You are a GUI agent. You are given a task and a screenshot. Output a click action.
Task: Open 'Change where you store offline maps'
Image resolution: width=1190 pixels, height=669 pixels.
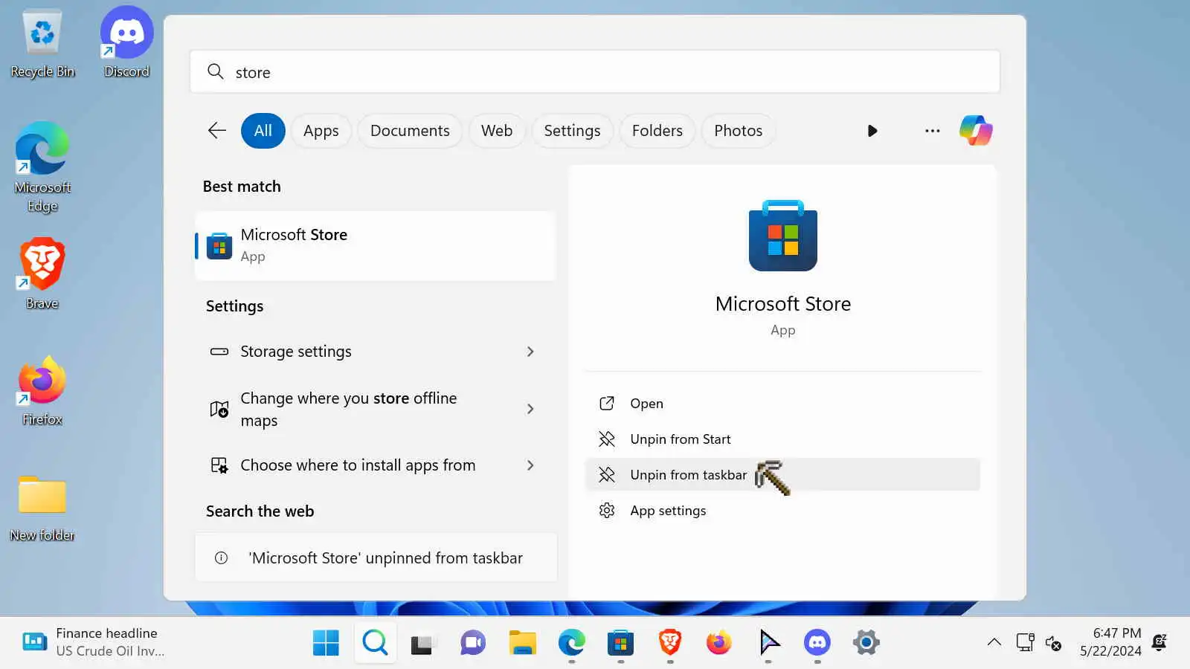(x=375, y=409)
